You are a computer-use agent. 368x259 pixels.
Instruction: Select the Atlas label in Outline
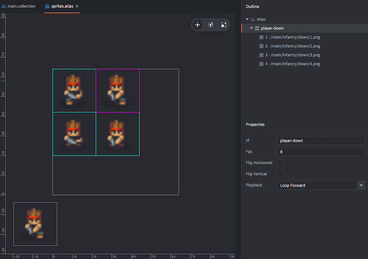click(x=261, y=19)
